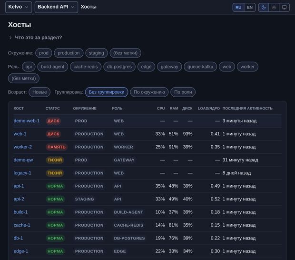
Task: Toggle the 'Новые' age filter
Action: (39, 92)
